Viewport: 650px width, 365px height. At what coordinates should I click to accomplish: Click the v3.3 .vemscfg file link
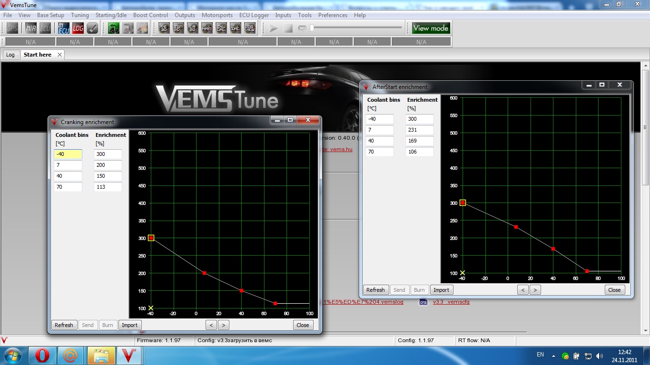[451, 302]
